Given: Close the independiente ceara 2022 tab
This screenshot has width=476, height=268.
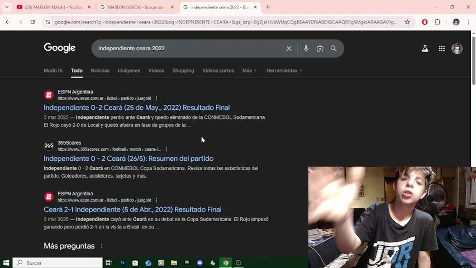Looking at the screenshot, I should [255, 7].
